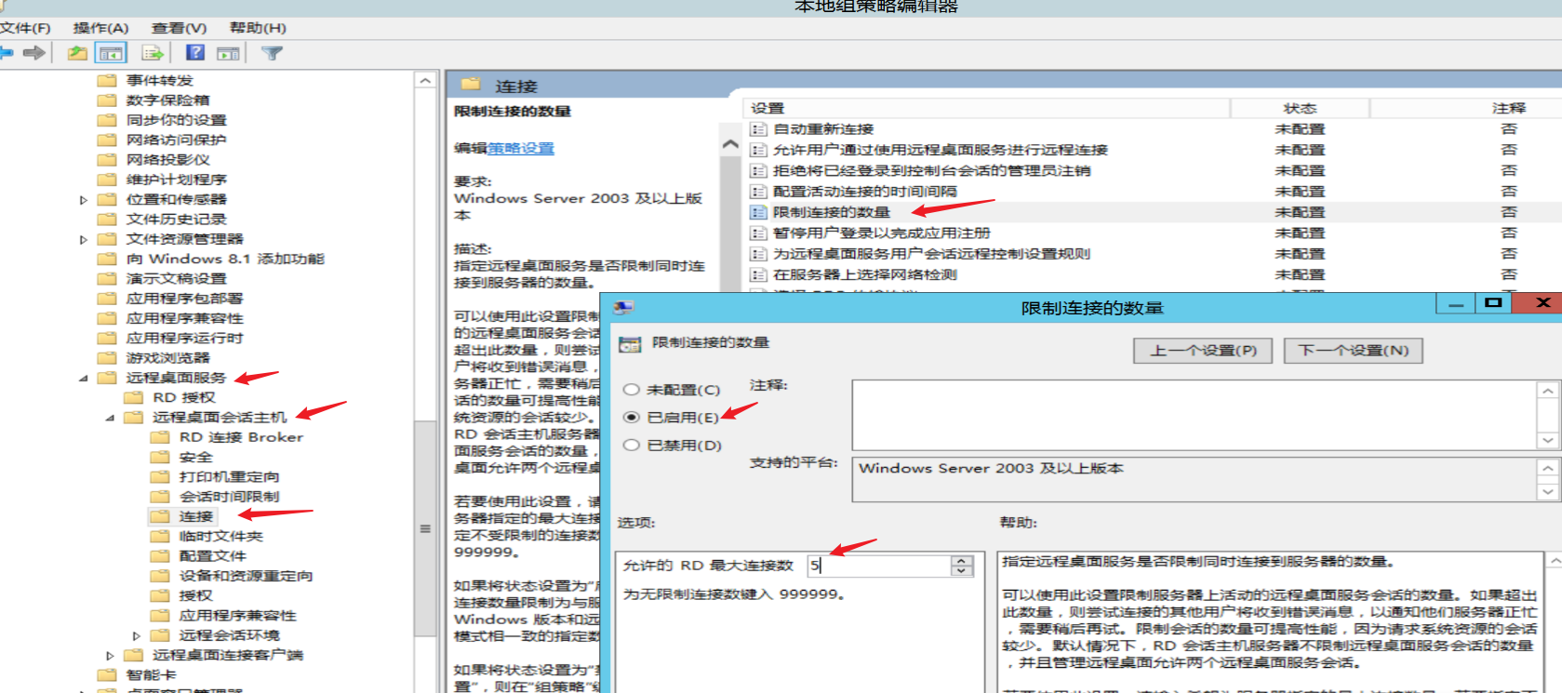Select the 已禁用(D) radio button
The height and width of the screenshot is (693, 1562).
632,445
